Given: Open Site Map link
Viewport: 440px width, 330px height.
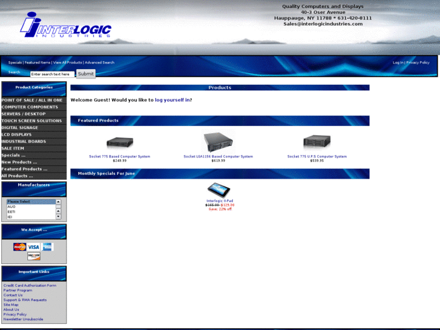Looking at the screenshot, I should click(11, 305).
